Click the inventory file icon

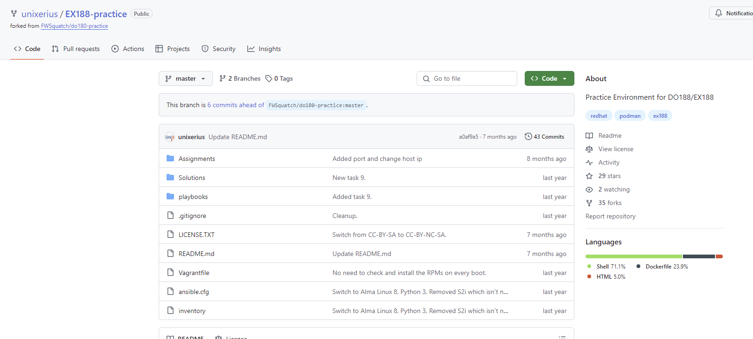point(170,310)
